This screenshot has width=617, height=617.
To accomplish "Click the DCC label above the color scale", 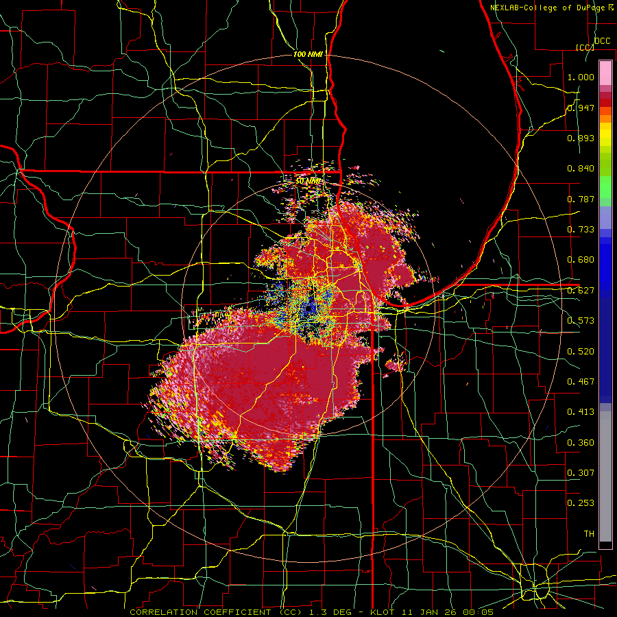I will point(603,41).
